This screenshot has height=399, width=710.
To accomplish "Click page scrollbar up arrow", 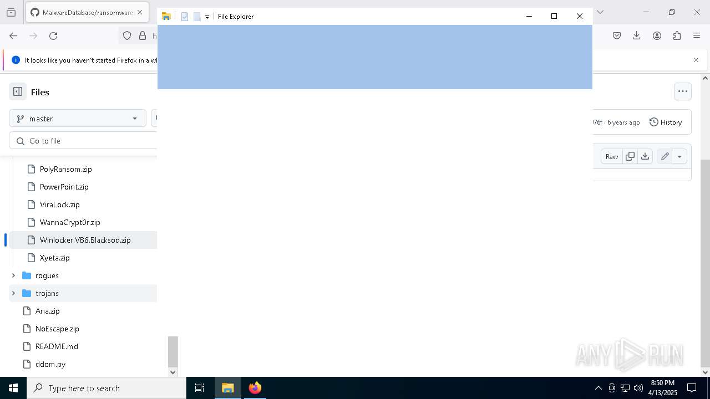I will [x=705, y=78].
